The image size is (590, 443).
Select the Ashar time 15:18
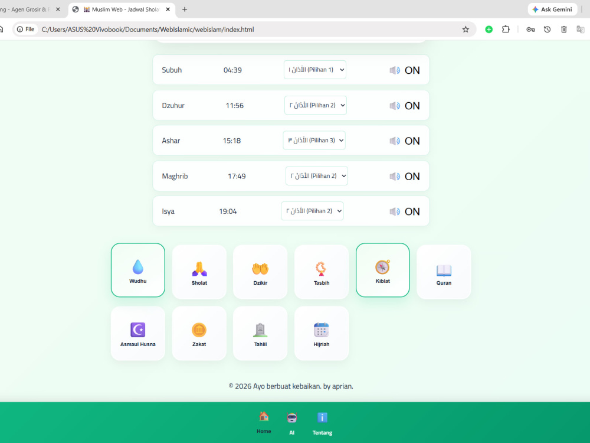tap(232, 141)
